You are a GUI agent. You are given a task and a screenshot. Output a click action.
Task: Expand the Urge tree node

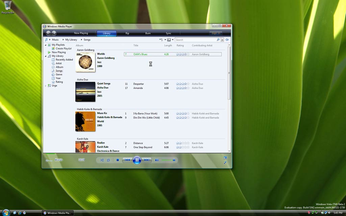[46, 86]
